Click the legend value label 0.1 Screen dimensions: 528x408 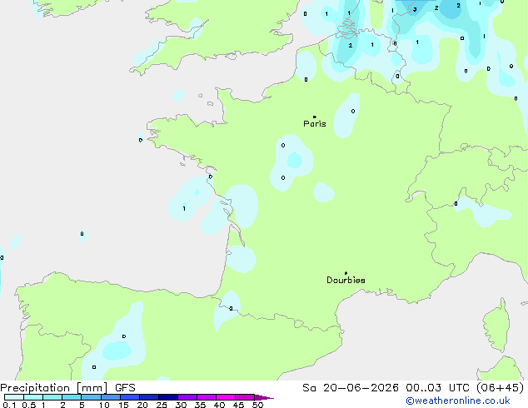9,405
